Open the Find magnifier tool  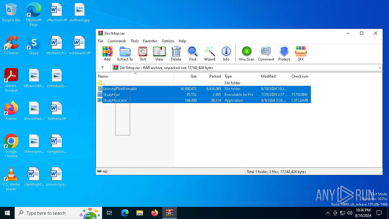[x=193, y=54]
